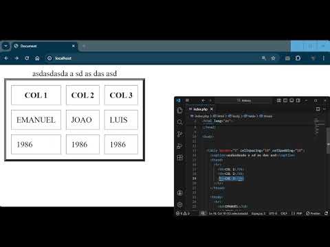Click the EMANUEL table cell
Image resolution: width=330 pixels, height=247 pixels.
point(36,119)
